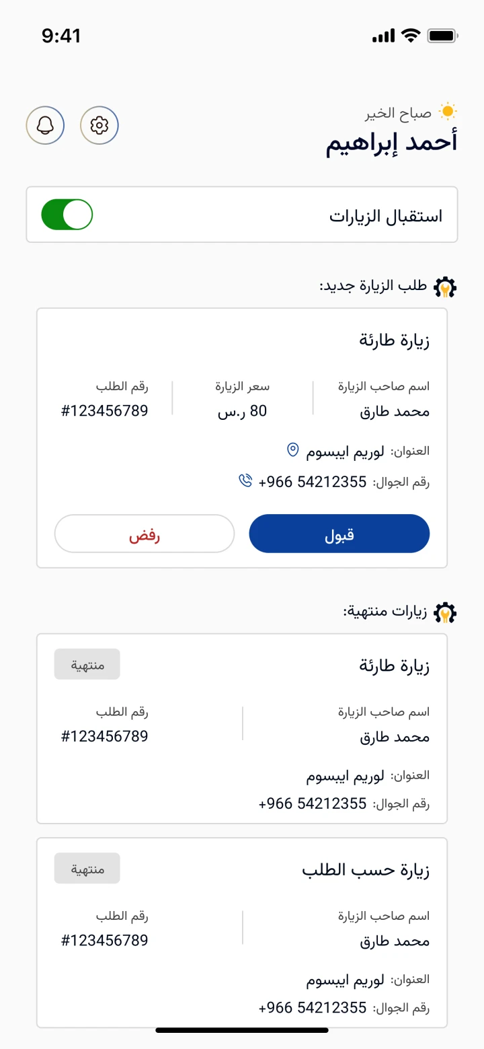Tap the منتهية badge on finished زيارة طارئة
Screen dimensions: 484x1049
(x=87, y=664)
